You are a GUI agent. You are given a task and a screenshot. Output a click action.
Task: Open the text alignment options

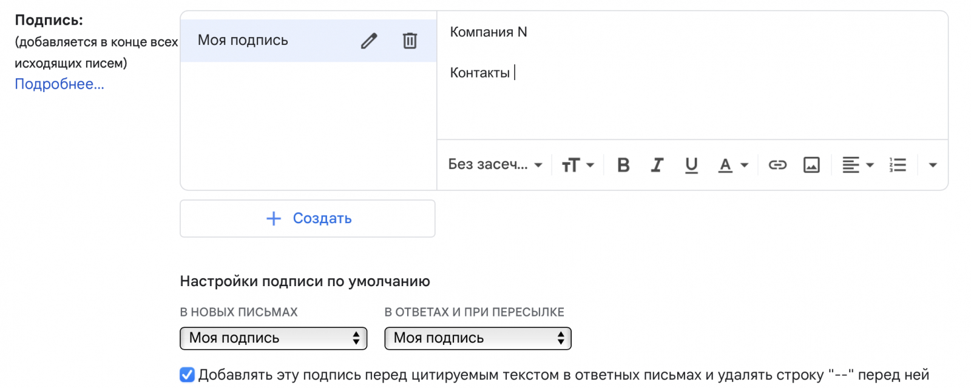pos(857,165)
